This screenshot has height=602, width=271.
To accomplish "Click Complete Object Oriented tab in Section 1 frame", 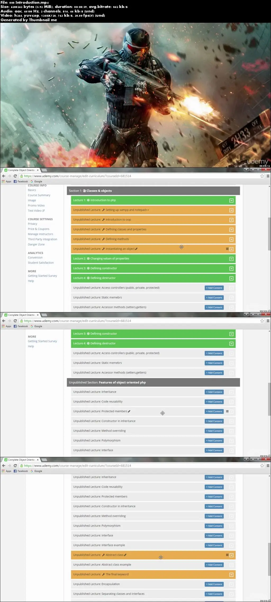I will (21, 170).
